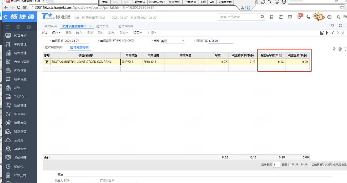Screen dimensions: 347x183
Task: Select BIOTAN MINERAL JOINT STOCK COMPANY cell
Action: (85, 62)
